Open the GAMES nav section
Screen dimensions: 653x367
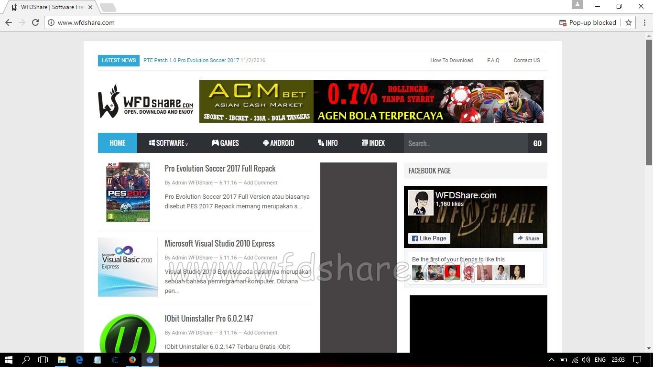tap(225, 143)
